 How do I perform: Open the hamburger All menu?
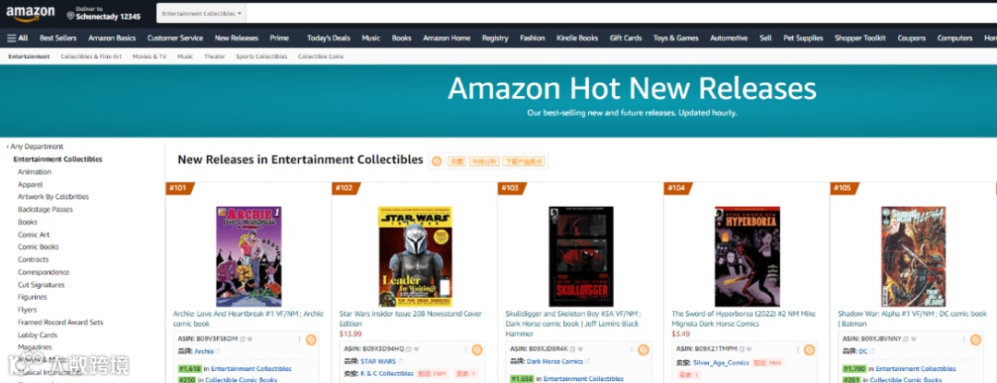point(18,38)
